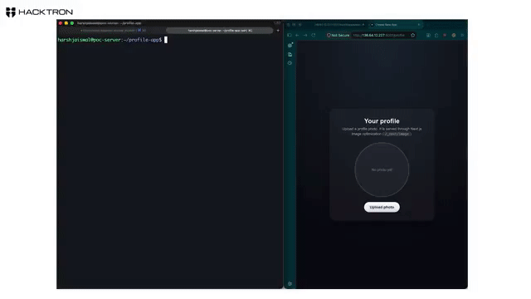531x299 pixels.
Task: Go forward in the browser
Action: coord(305,35)
